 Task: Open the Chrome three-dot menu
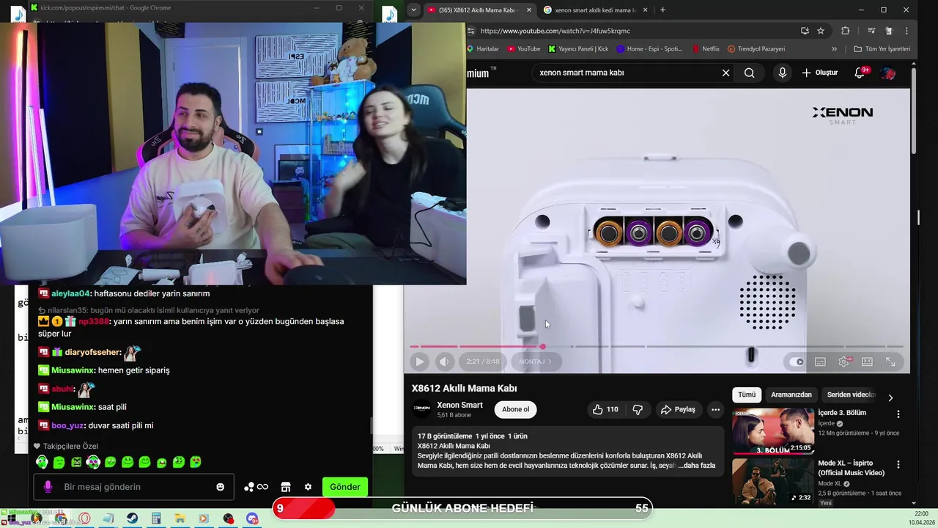click(x=907, y=31)
